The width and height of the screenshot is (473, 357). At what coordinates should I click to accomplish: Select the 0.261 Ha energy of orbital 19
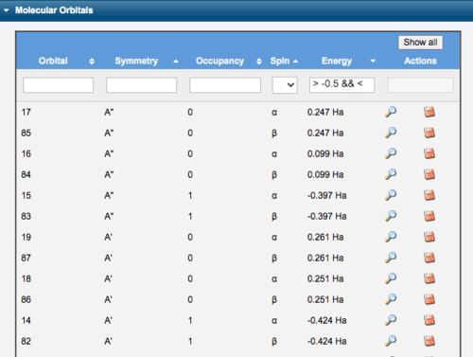(x=325, y=237)
